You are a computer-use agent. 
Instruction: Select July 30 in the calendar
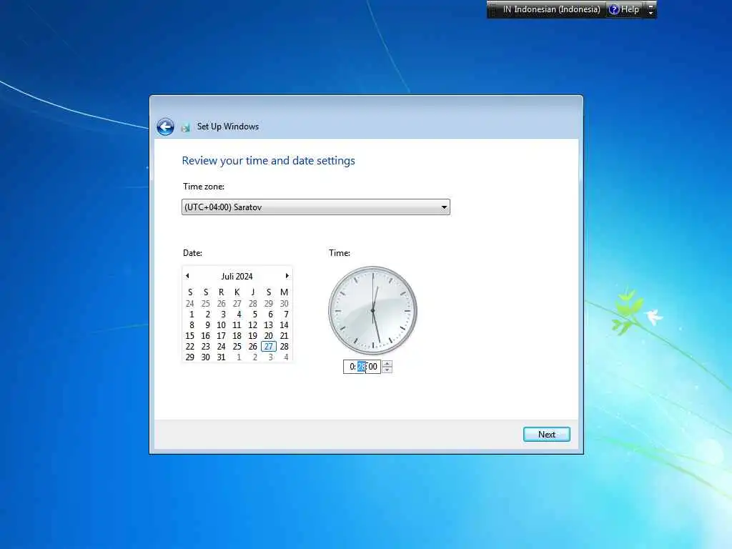tap(205, 357)
